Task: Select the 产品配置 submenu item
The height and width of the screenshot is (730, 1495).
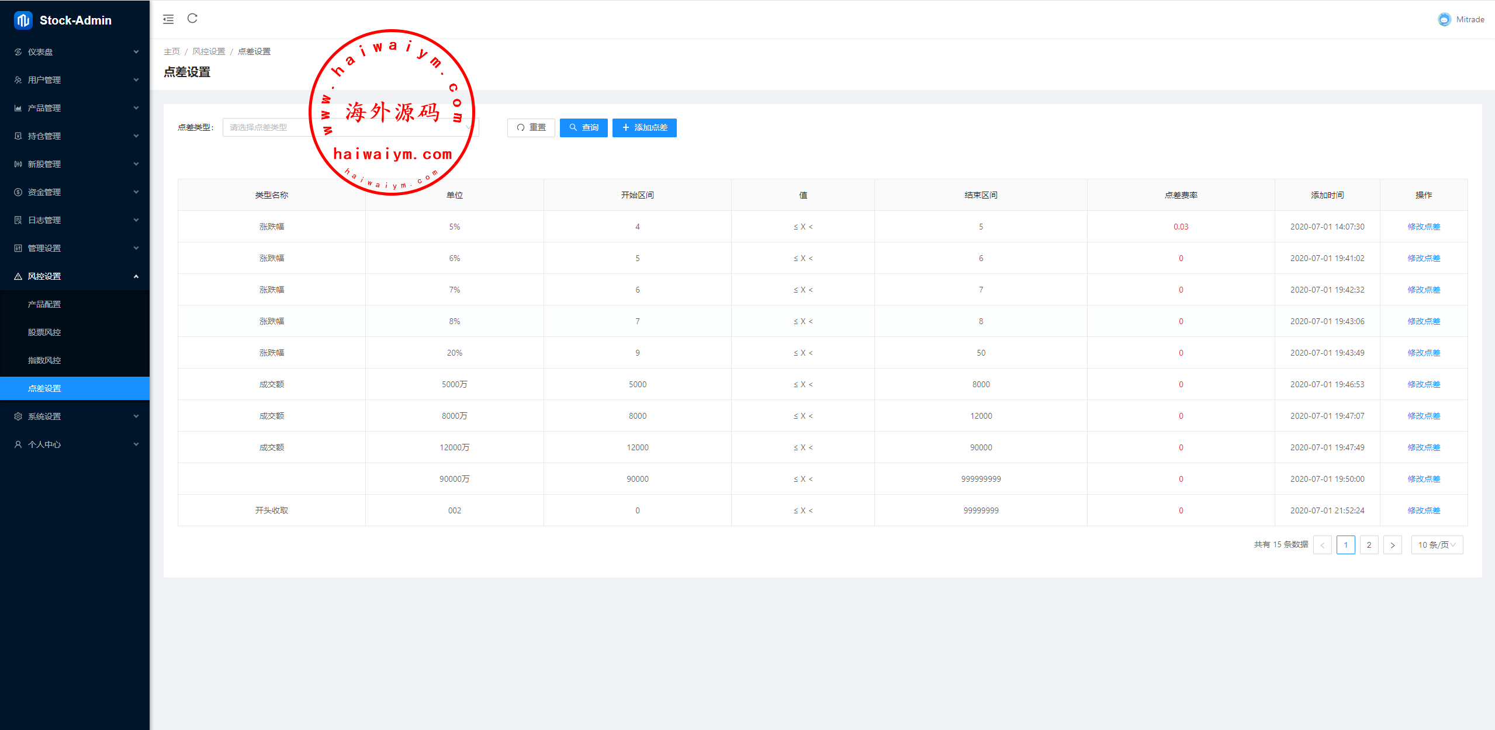Action: (x=44, y=304)
